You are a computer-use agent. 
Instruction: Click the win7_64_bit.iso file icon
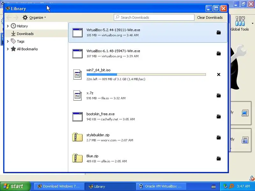tap(77, 74)
